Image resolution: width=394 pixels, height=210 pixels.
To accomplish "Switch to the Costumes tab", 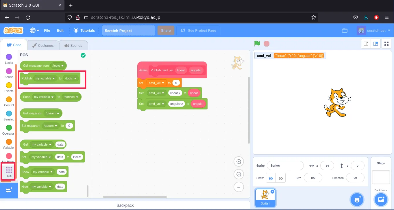I will pyautogui.click(x=43, y=45).
